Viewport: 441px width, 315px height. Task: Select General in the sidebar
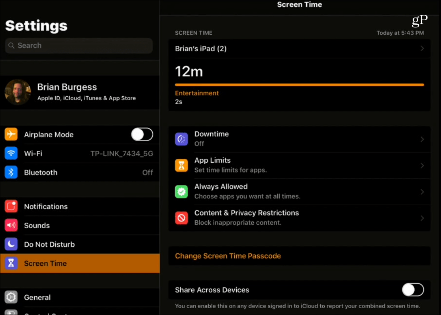pyautogui.click(x=80, y=297)
